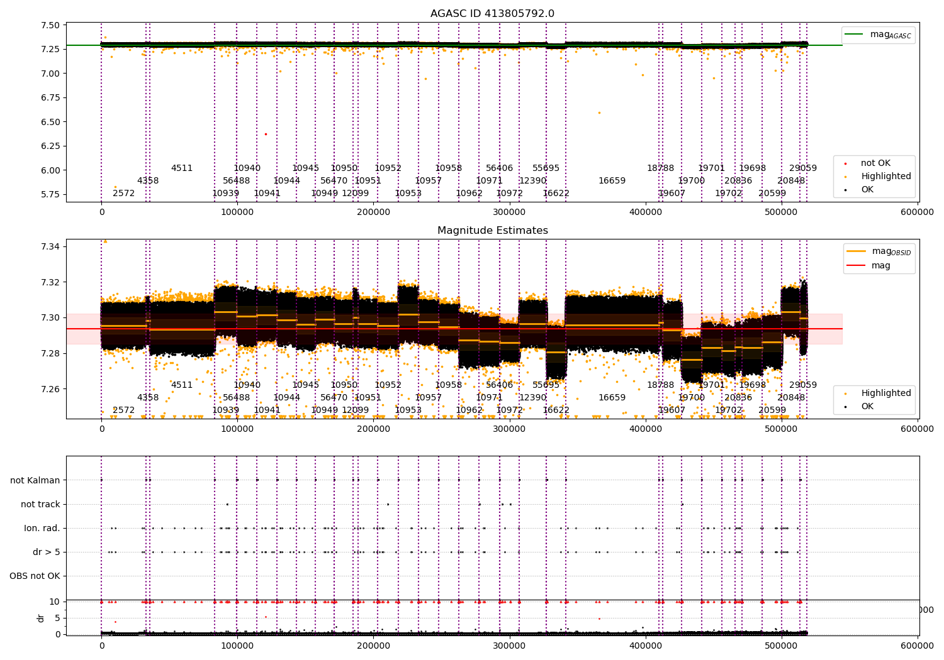Screen dimensions: 944x660
Task: Click obsid label 10953 in Magnitude Estimates panel
Action: point(408,410)
